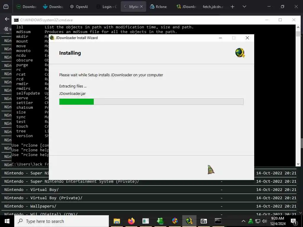Open the notification center icon
Viewport: 303px width, 227px height.
pyautogui.click(x=294, y=221)
